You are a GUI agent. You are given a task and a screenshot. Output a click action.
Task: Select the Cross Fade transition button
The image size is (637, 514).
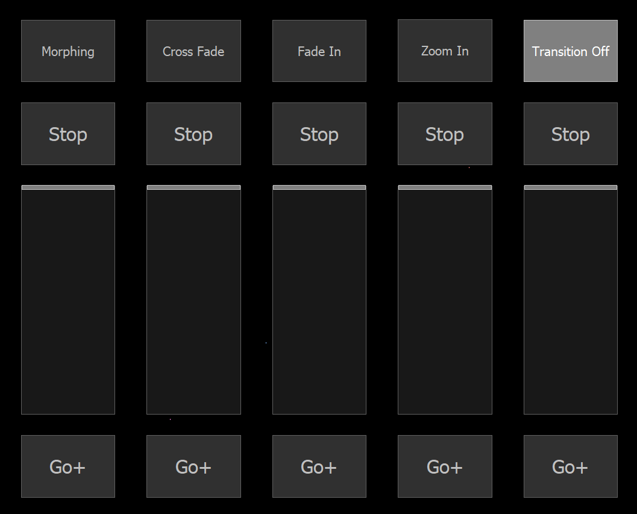tap(193, 51)
